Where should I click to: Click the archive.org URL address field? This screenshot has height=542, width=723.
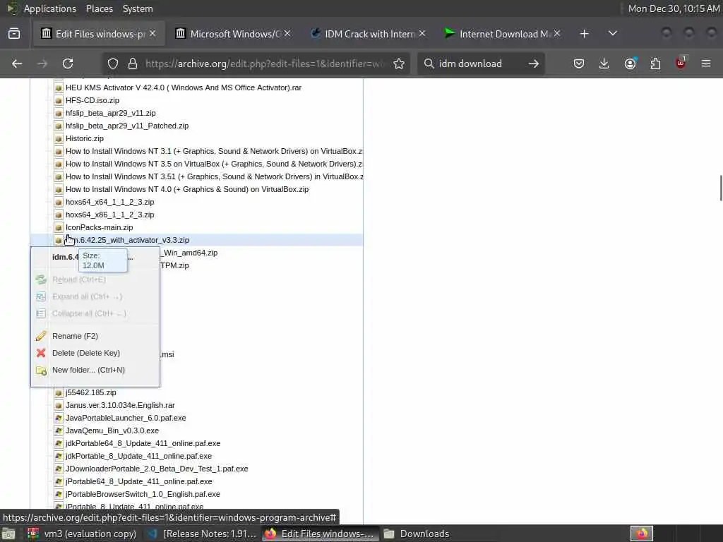coord(265,64)
